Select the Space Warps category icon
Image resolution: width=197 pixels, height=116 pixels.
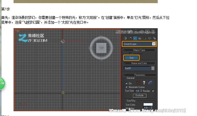click(150, 38)
